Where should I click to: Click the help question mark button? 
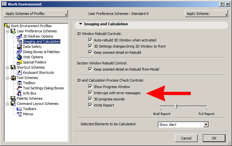(x=222, y=4)
